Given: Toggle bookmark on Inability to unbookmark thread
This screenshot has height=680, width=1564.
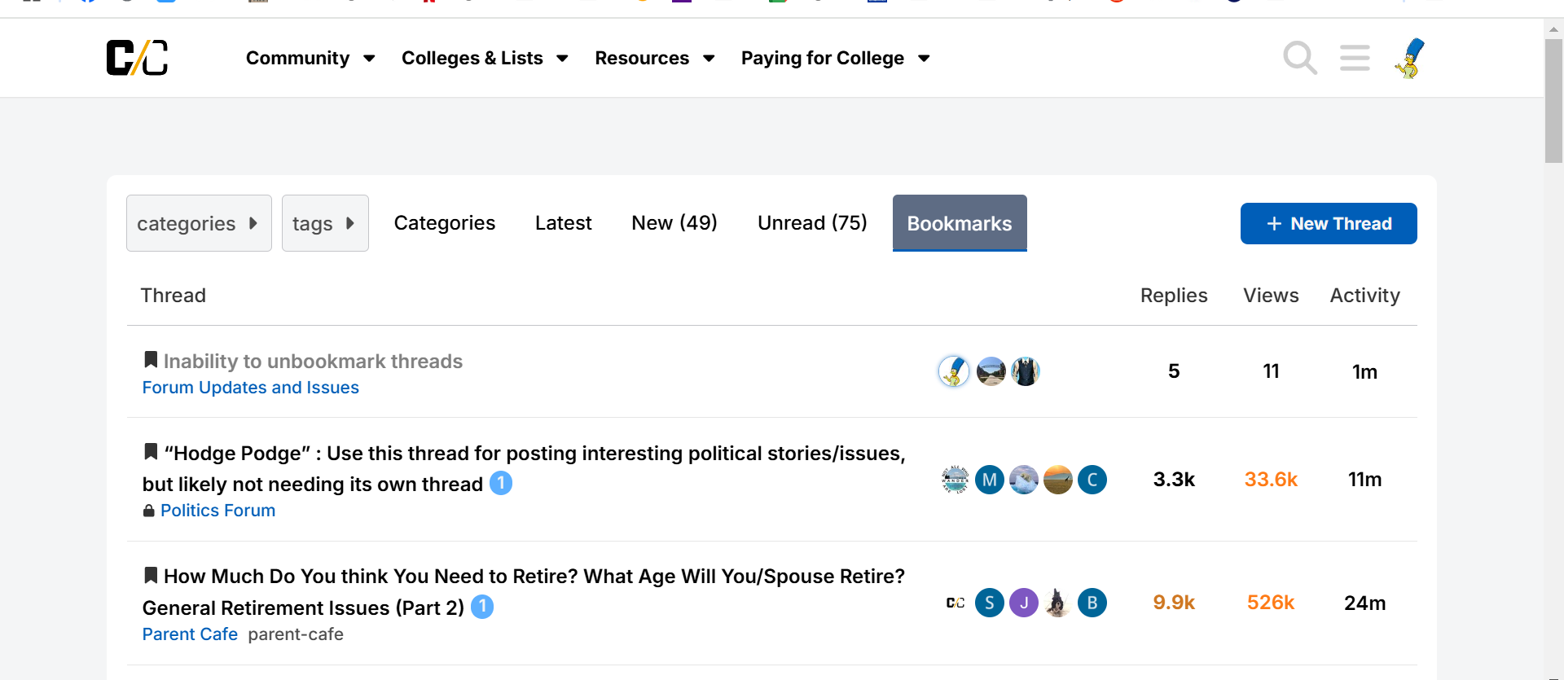Looking at the screenshot, I should 151,360.
